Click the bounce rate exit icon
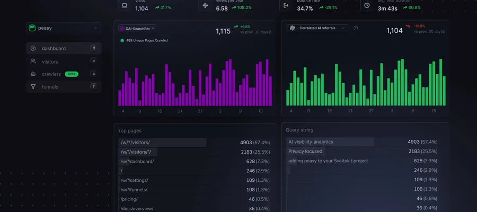 click(286, 5)
